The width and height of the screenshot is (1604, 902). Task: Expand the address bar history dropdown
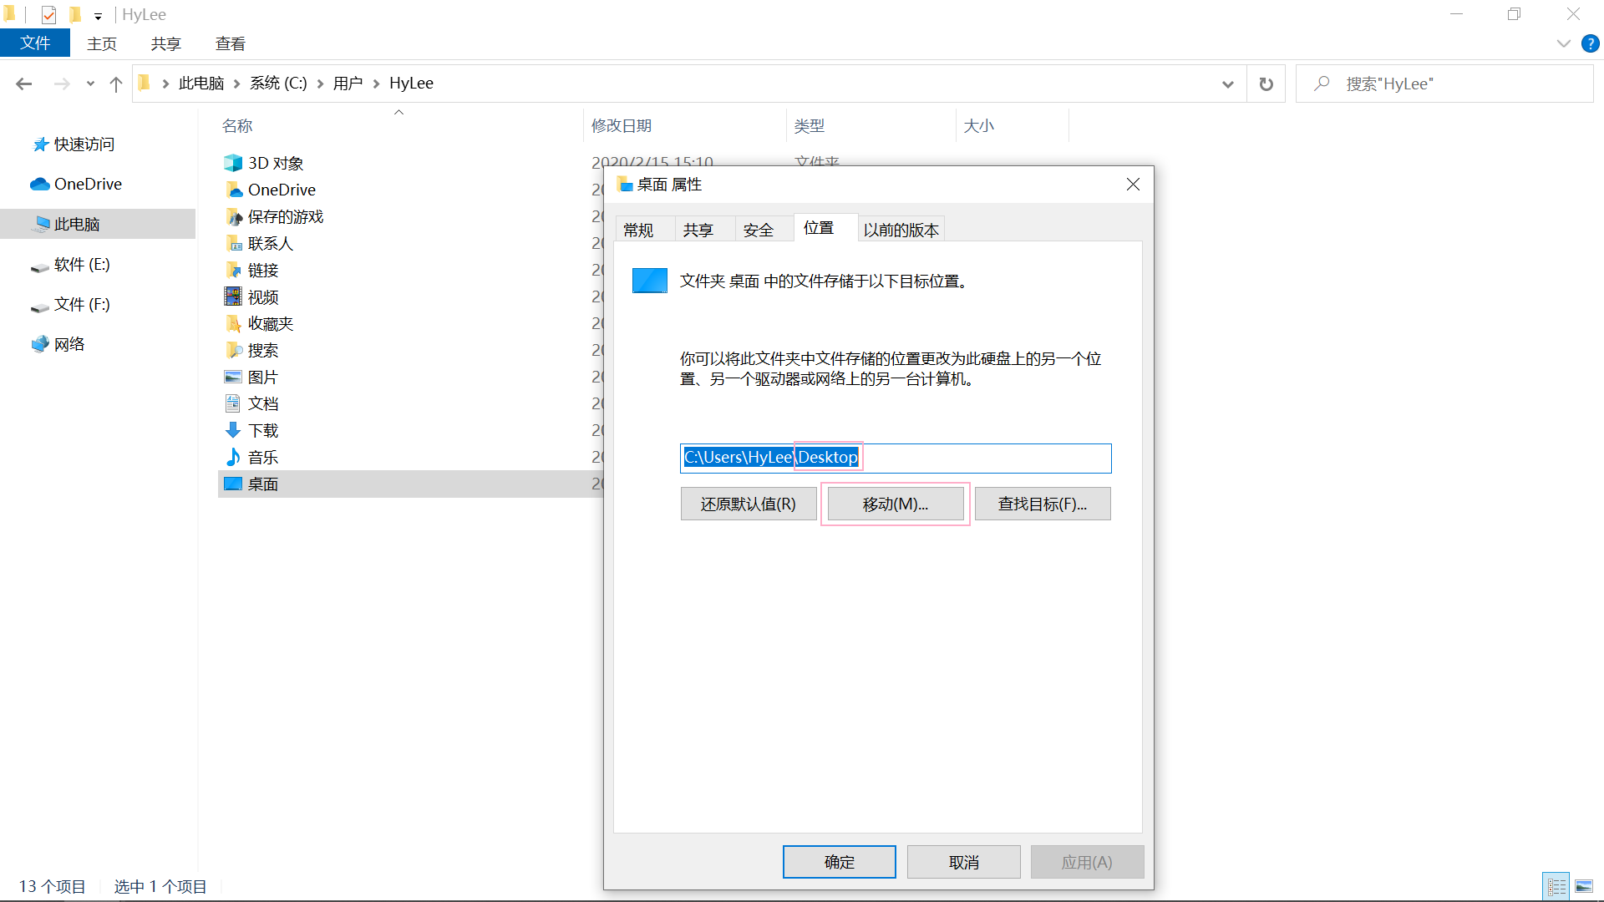pyautogui.click(x=1227, y=84)
